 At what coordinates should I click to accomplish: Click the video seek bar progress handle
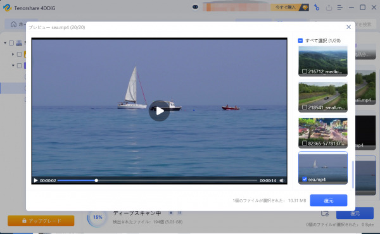coord(96,180)
